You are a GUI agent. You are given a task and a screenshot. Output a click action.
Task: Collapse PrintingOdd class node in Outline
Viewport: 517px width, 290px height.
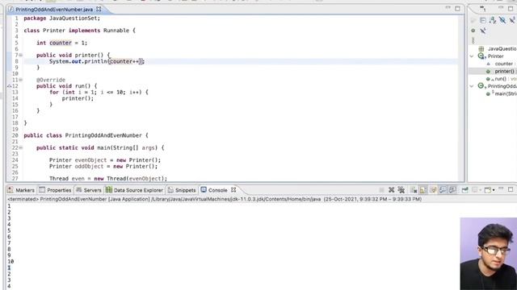pyautogui.click(x=472, y=86)
